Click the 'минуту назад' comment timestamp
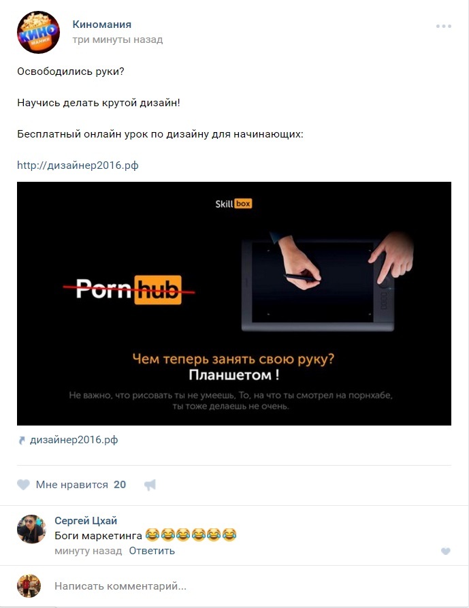 pyautogui.click(x=88, y=551)
